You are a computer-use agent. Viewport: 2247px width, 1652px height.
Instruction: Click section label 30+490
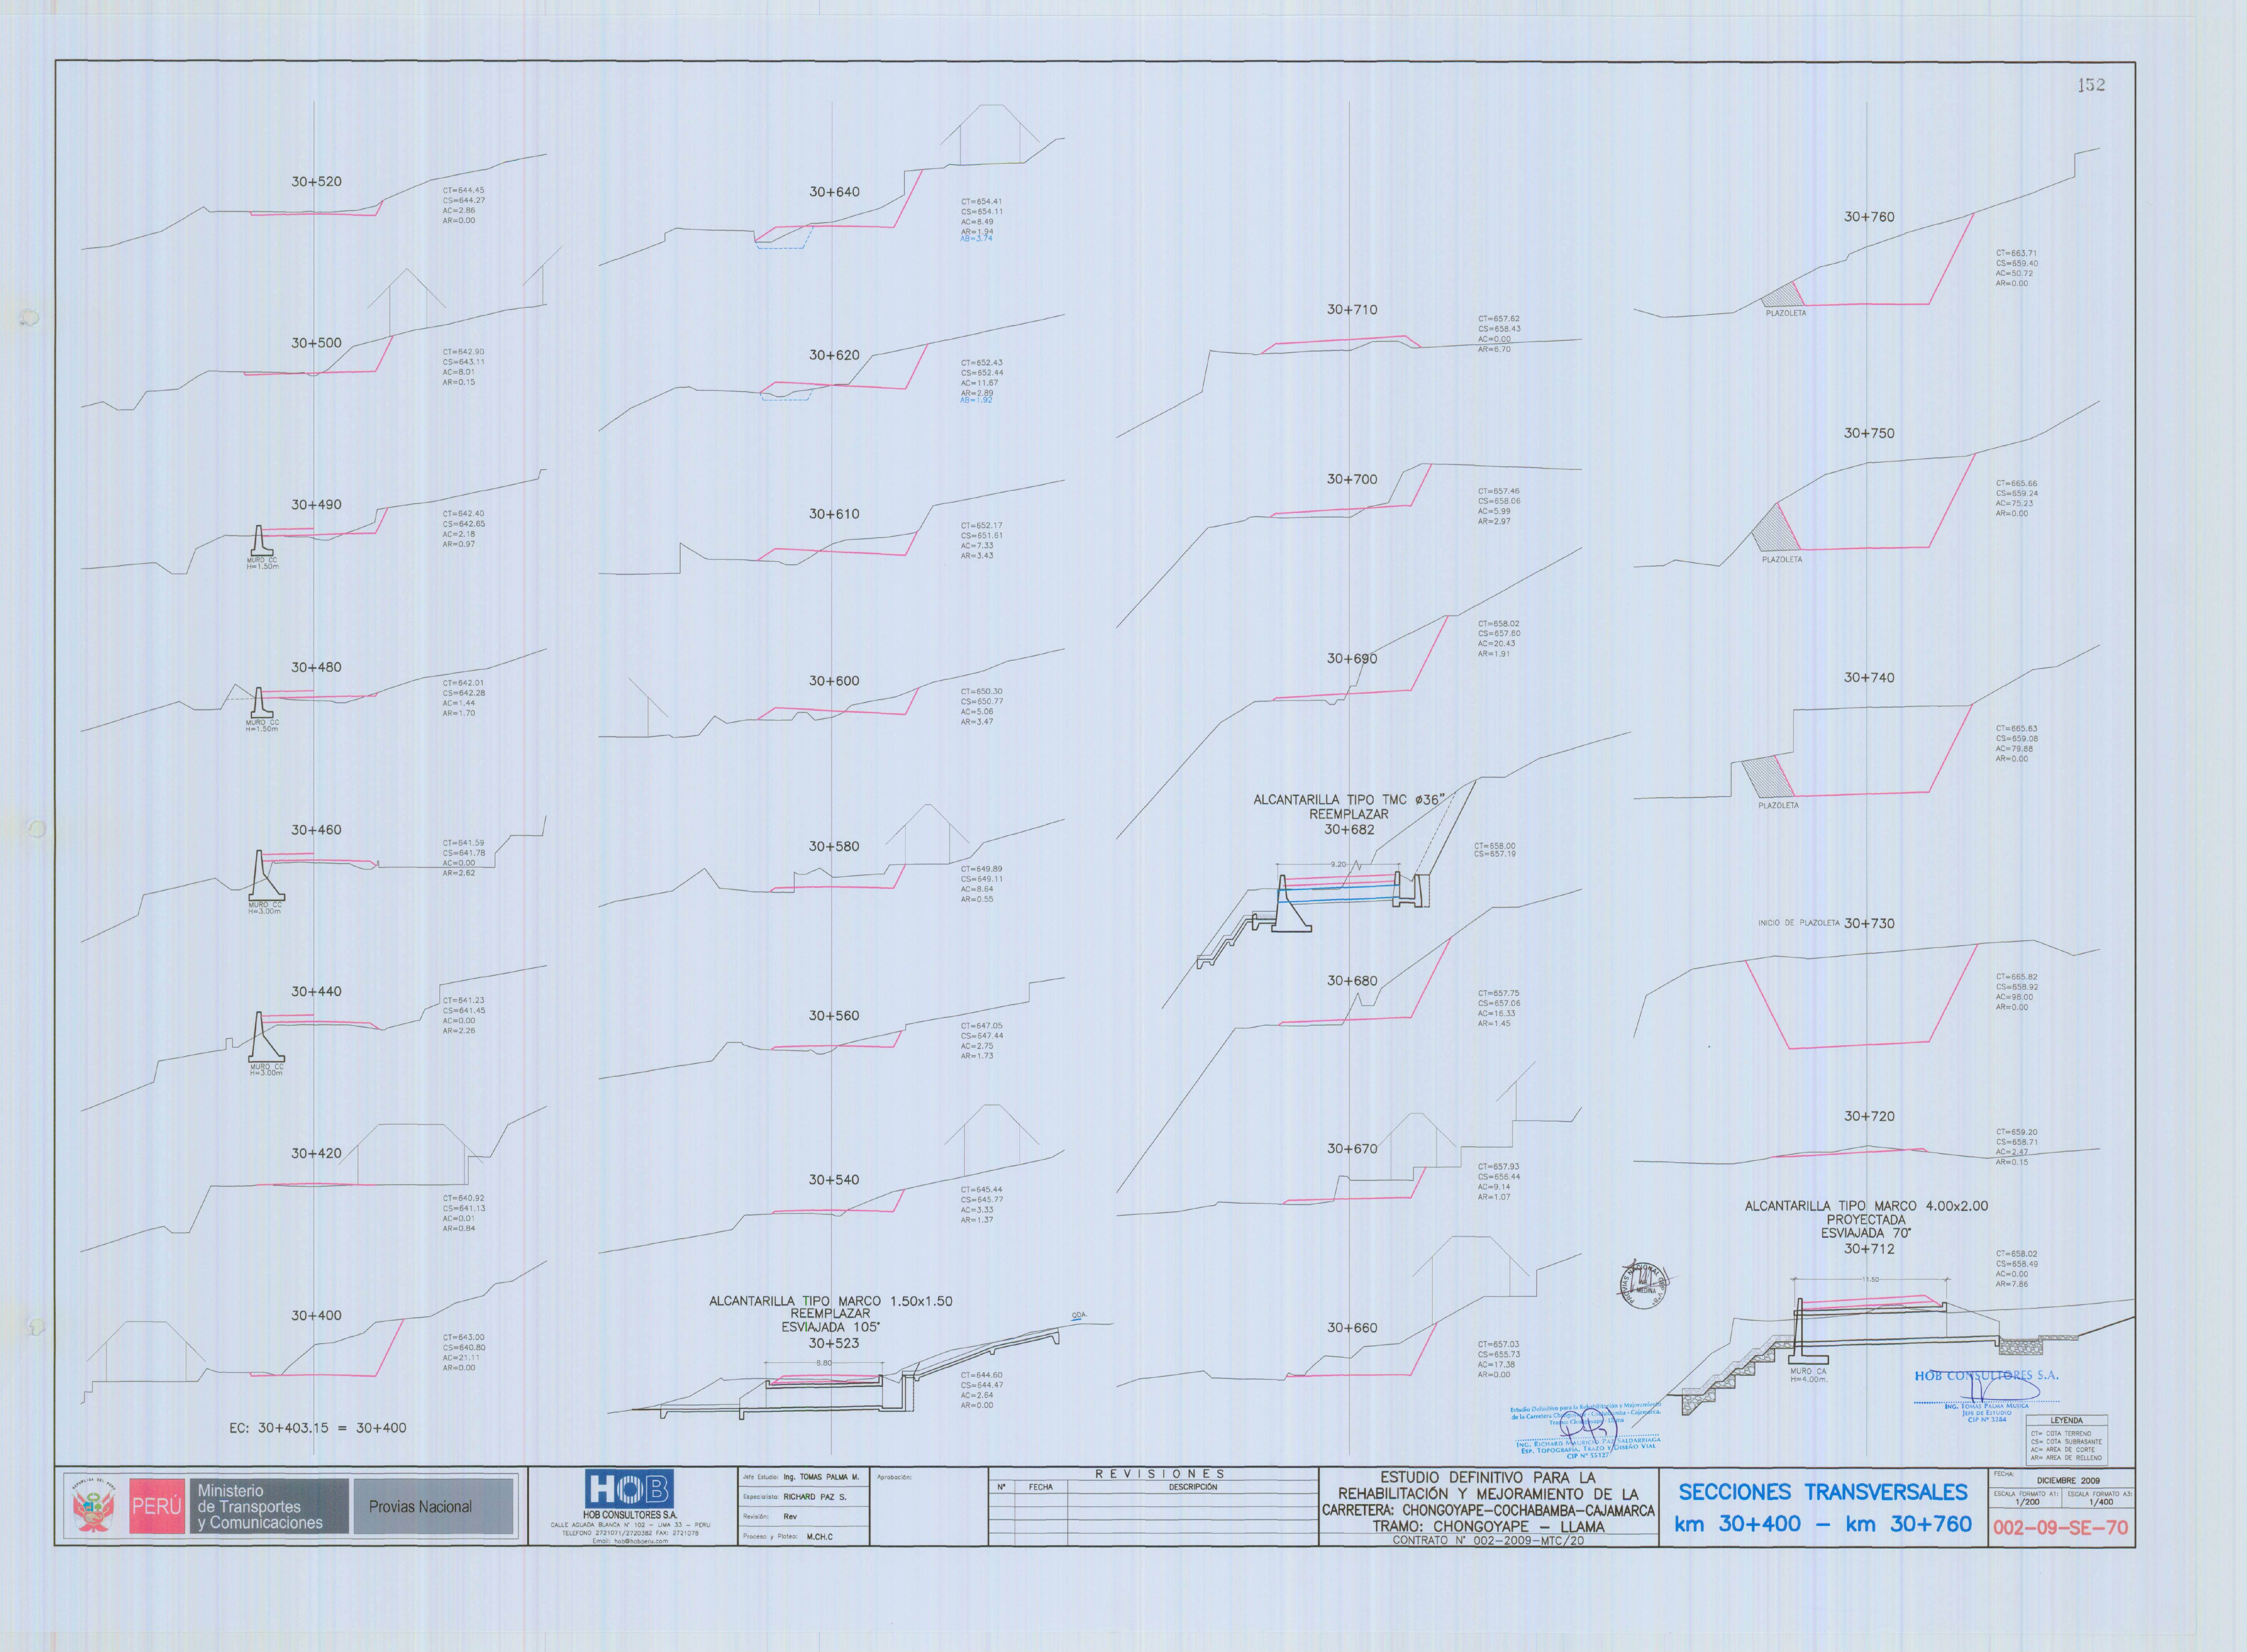(x=316, y=505)
